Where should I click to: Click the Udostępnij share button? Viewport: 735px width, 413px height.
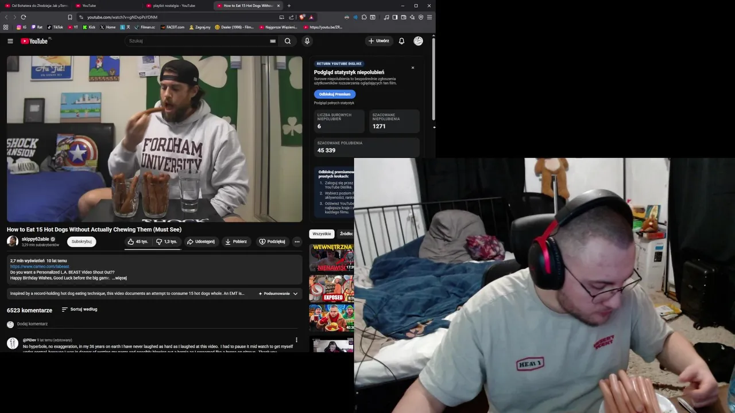coord(200,241)
